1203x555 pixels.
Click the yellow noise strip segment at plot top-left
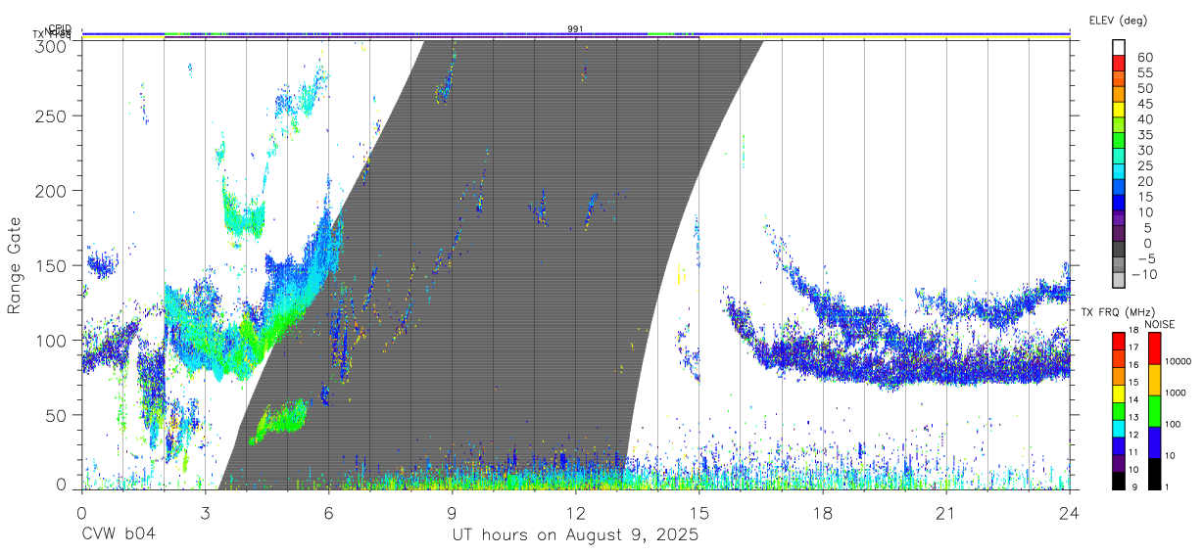122,38
